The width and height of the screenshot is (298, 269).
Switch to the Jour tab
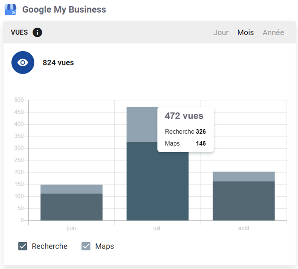pyautogui.click(x=220, y=32)
